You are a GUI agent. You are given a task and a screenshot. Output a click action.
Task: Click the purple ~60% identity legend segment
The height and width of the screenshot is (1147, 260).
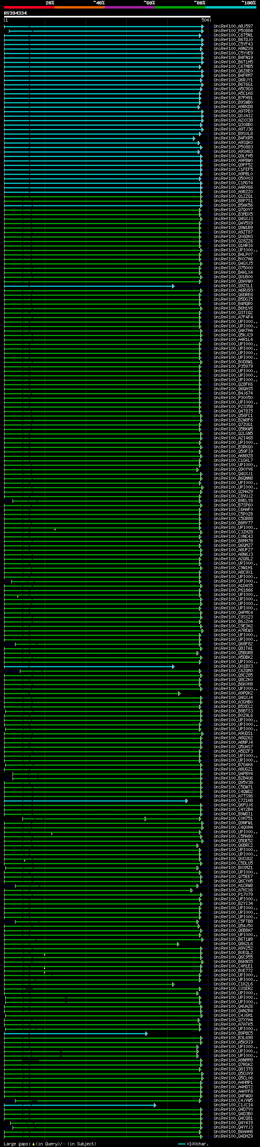[130, 7]
